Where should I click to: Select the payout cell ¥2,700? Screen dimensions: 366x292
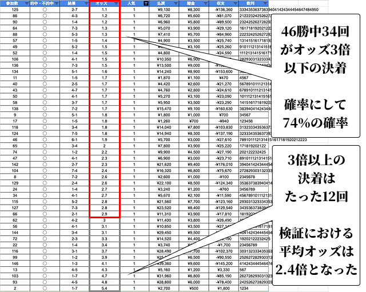[164, 288]
